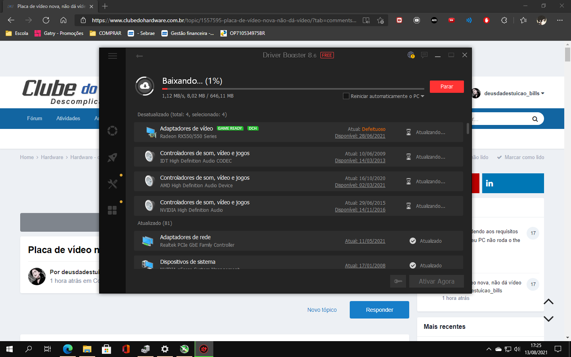571x357 pixels.
Task: Open Windows Settings gear in the taskbar
Action: (x=165, y=349)
